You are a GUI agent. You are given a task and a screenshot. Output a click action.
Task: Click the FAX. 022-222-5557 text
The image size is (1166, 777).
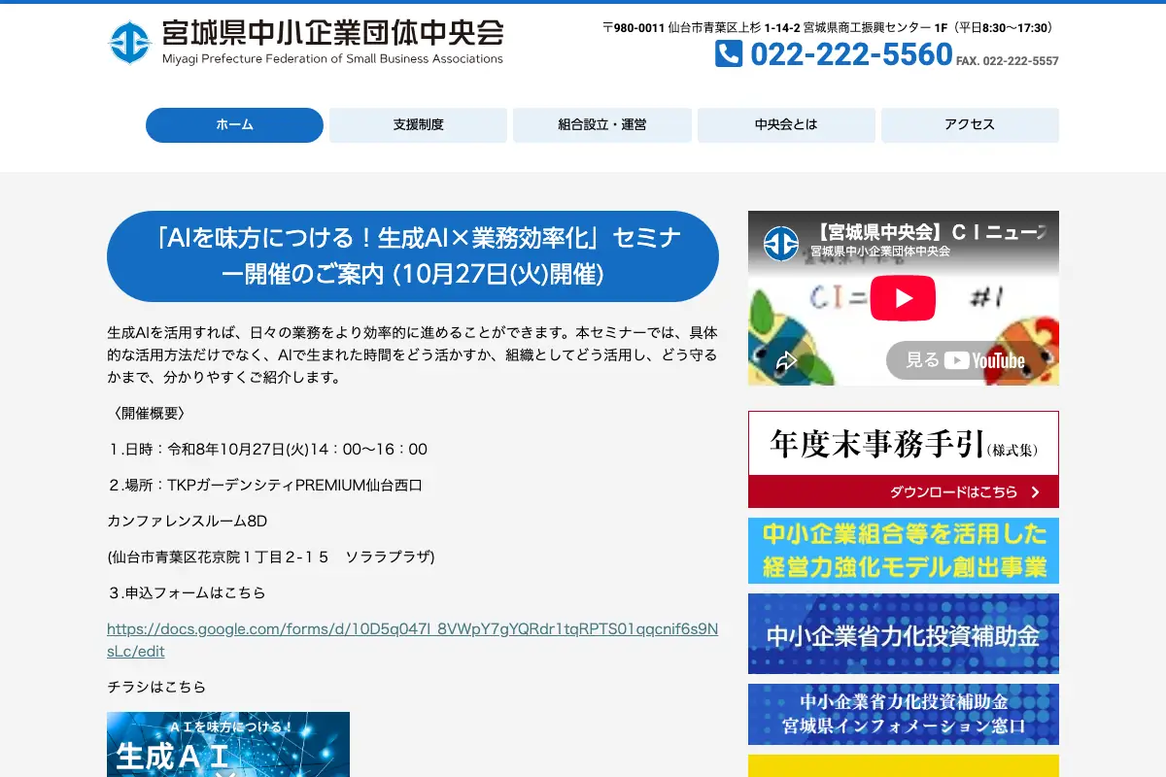tap(1008, 61)
